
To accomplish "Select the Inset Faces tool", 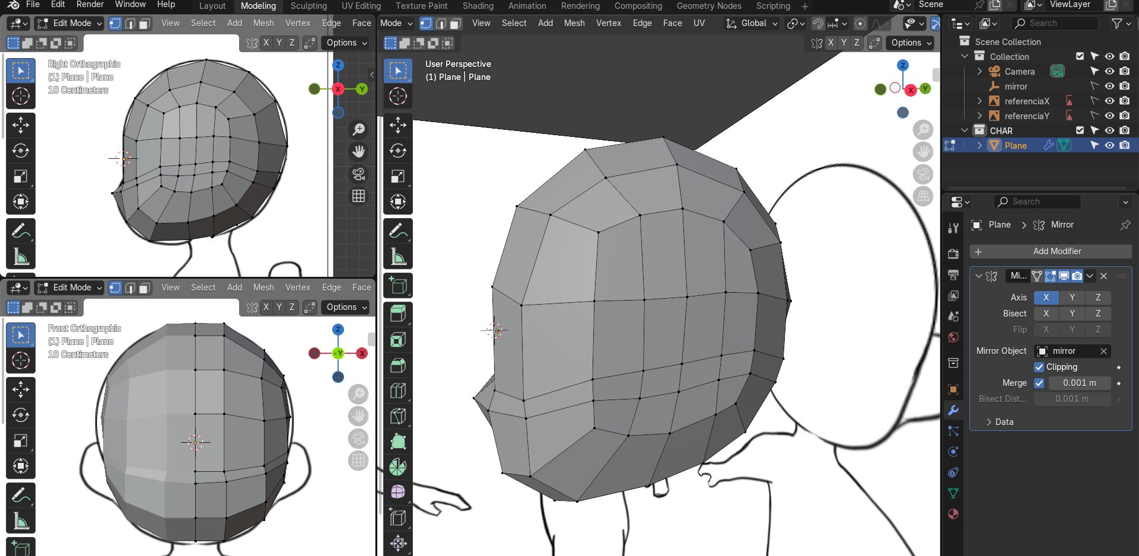I will click(398, 340).
